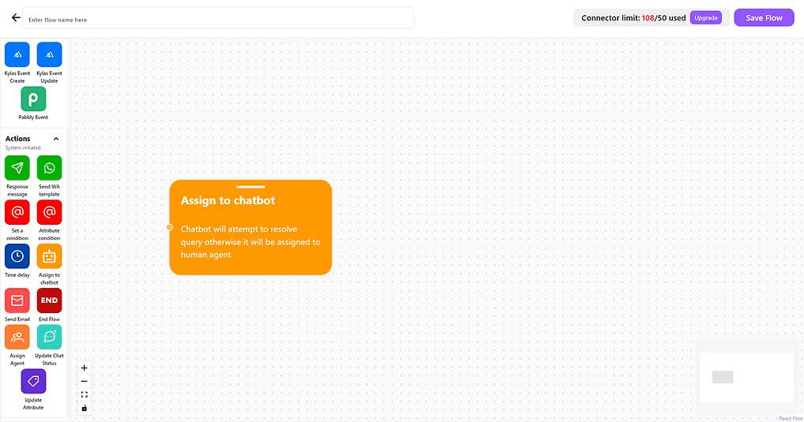Click the React Flow attribution link
This screenshot has width=804, height=422.
point(790,418)
